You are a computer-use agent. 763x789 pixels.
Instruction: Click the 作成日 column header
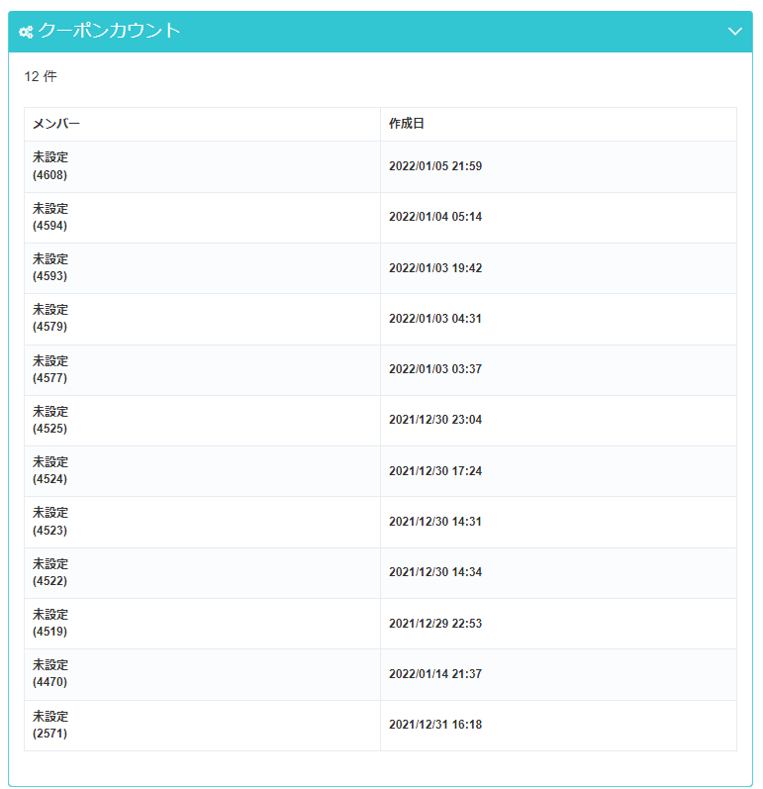tap(406, 124)
